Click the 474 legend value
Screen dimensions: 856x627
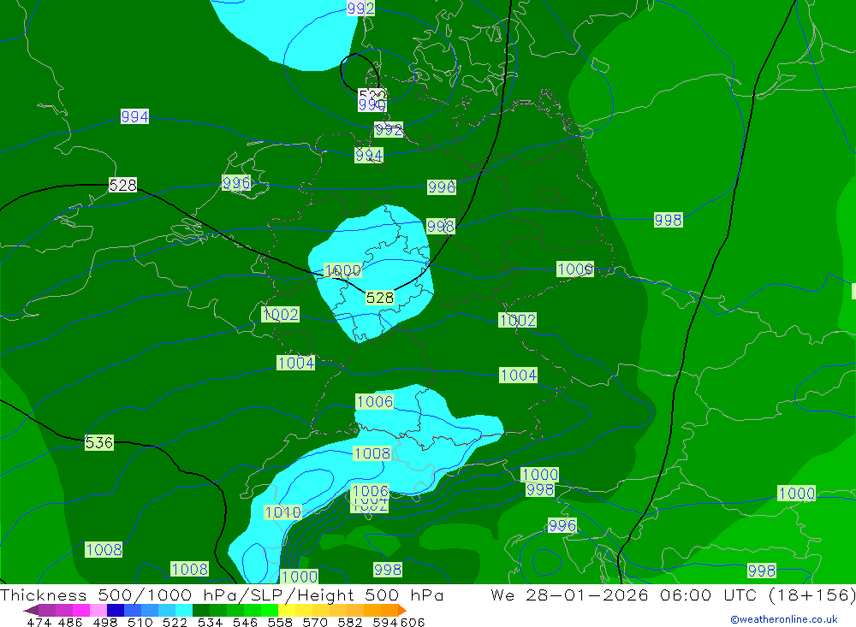click(x=39, y=622)
